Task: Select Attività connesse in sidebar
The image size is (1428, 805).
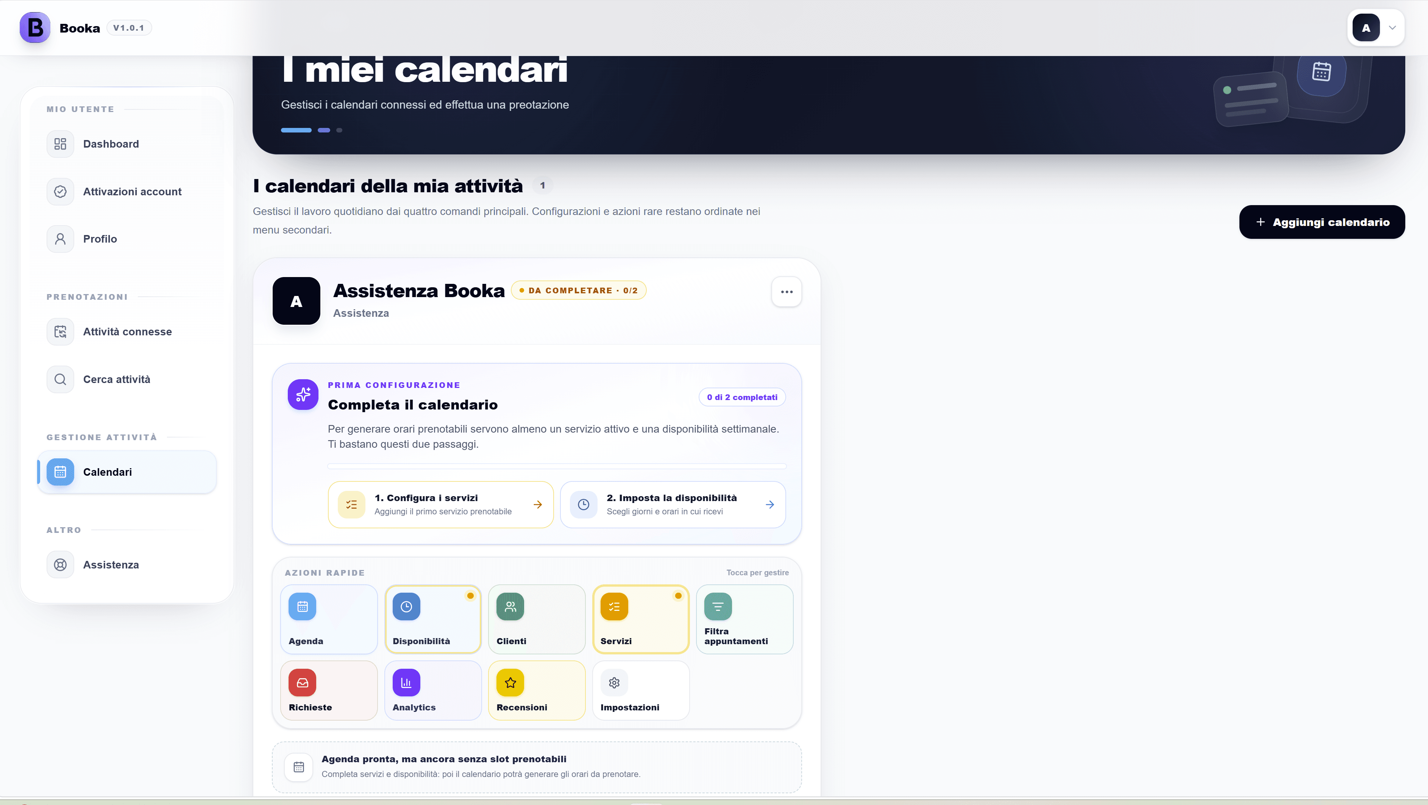Action: click(128, 332)
